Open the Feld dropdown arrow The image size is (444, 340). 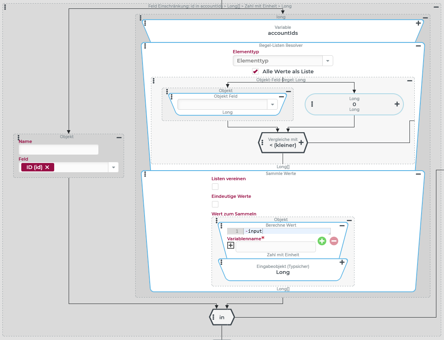tap(113, 167)
